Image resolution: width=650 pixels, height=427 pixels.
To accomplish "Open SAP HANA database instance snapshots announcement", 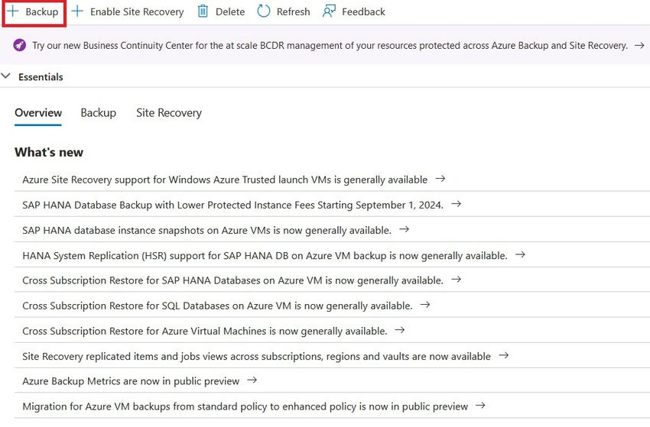I will point(207,230).
